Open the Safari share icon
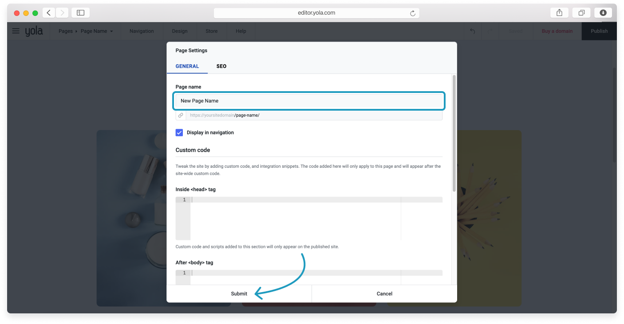Image resolution: width=624 pixels, height=324 pixels. [x=559, y=13]
